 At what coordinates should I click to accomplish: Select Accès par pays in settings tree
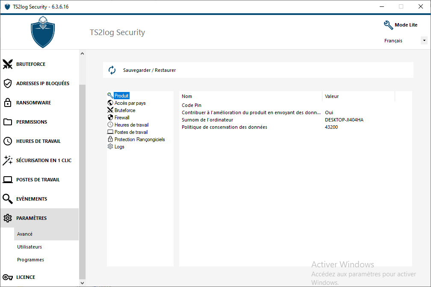coord(130,103)
